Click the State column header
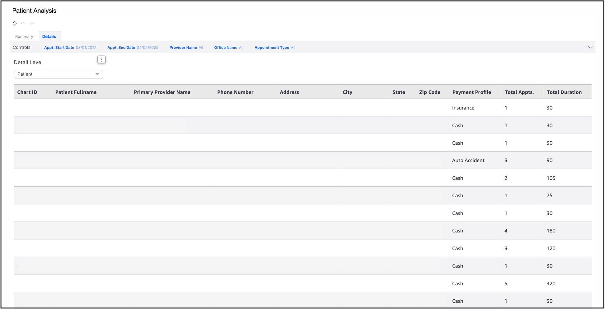Viewport: 605px width, 309px height. pyautogui.click(x=399, y=92)
